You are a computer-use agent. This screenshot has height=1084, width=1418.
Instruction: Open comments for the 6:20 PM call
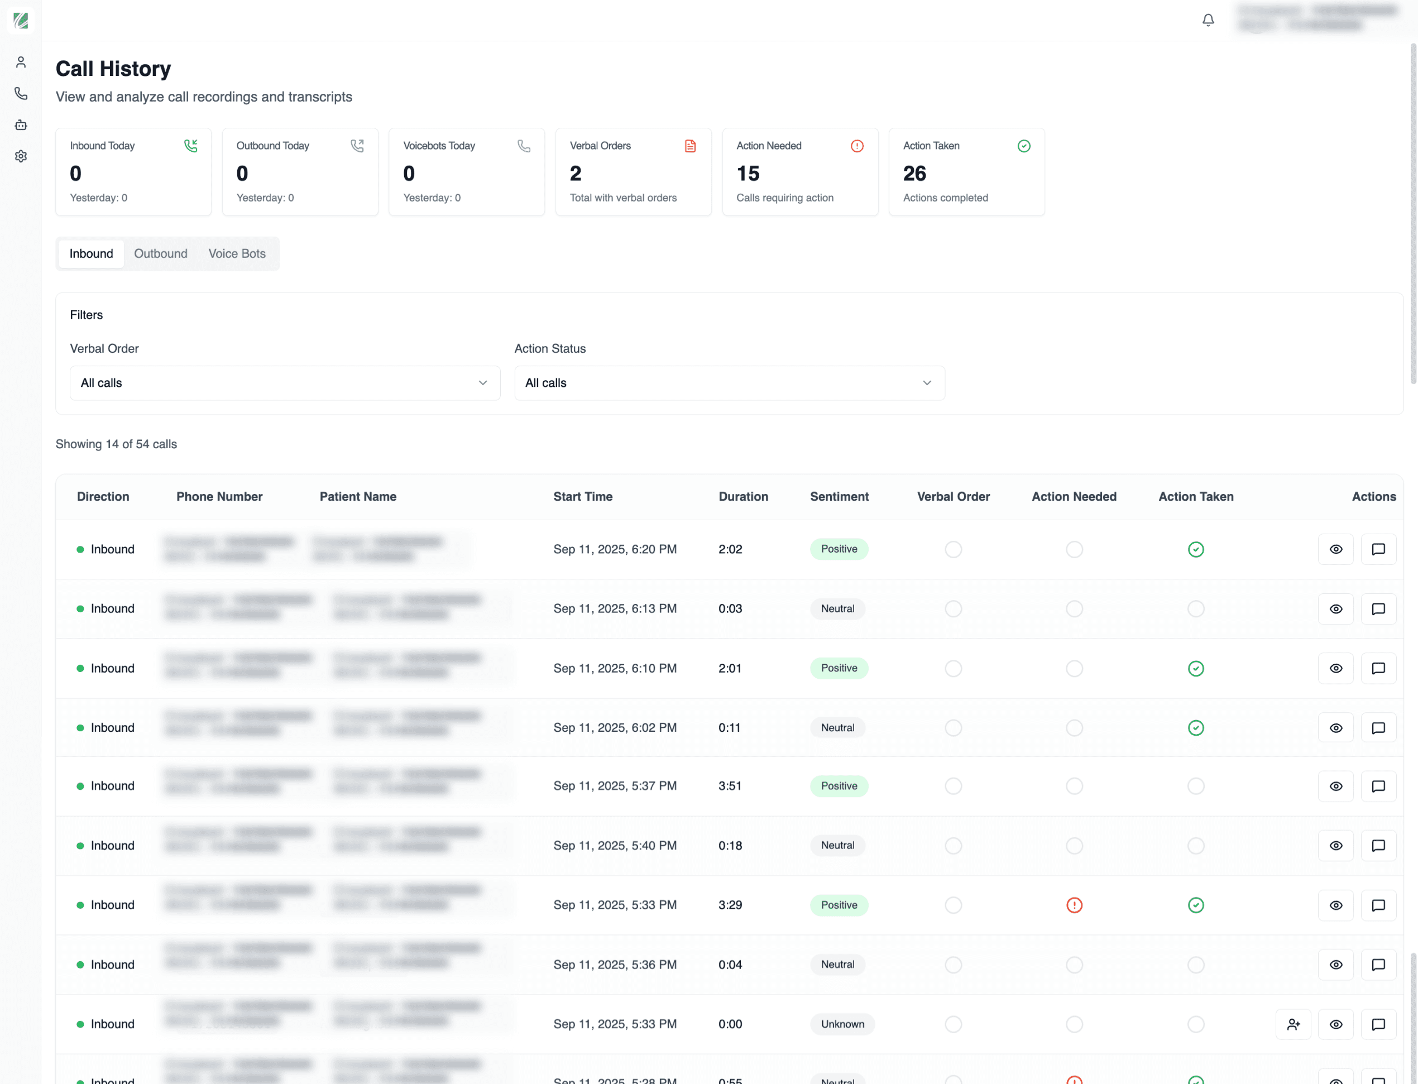pyautogui.click(x=1378, y=549)
